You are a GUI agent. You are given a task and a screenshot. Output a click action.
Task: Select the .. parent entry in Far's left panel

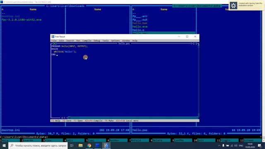[x=3, y=13]
